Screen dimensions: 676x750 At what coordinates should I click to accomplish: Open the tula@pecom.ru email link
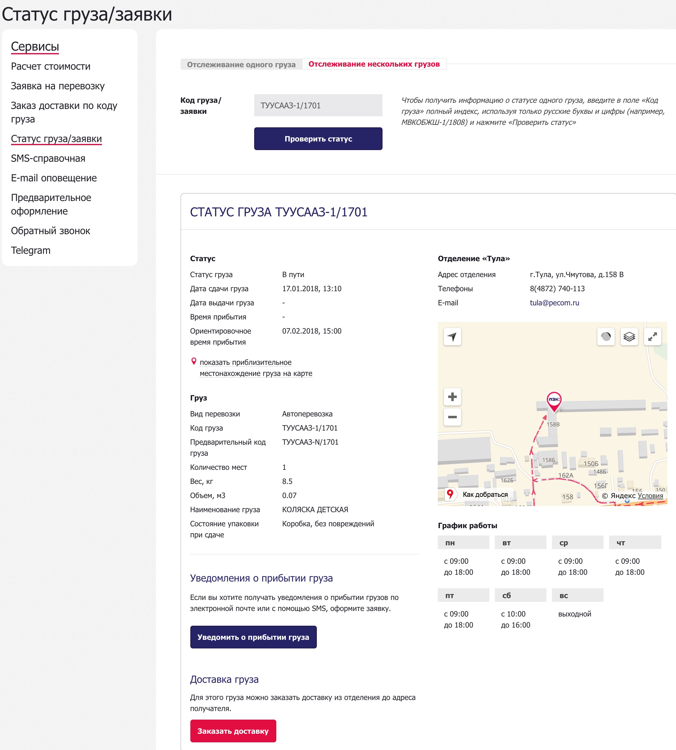click(554, 303)
